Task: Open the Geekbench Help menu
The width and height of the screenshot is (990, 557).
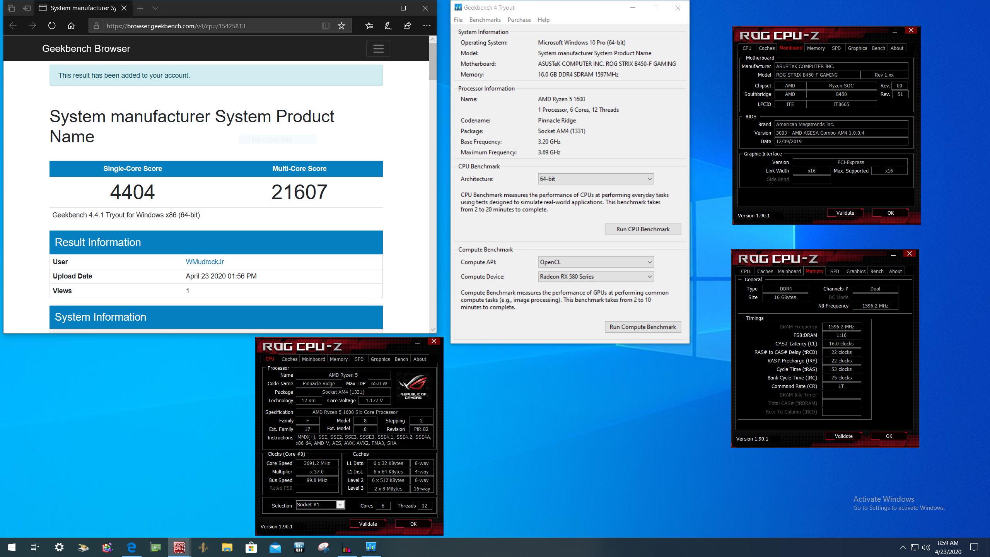Action: coord(543,20)
